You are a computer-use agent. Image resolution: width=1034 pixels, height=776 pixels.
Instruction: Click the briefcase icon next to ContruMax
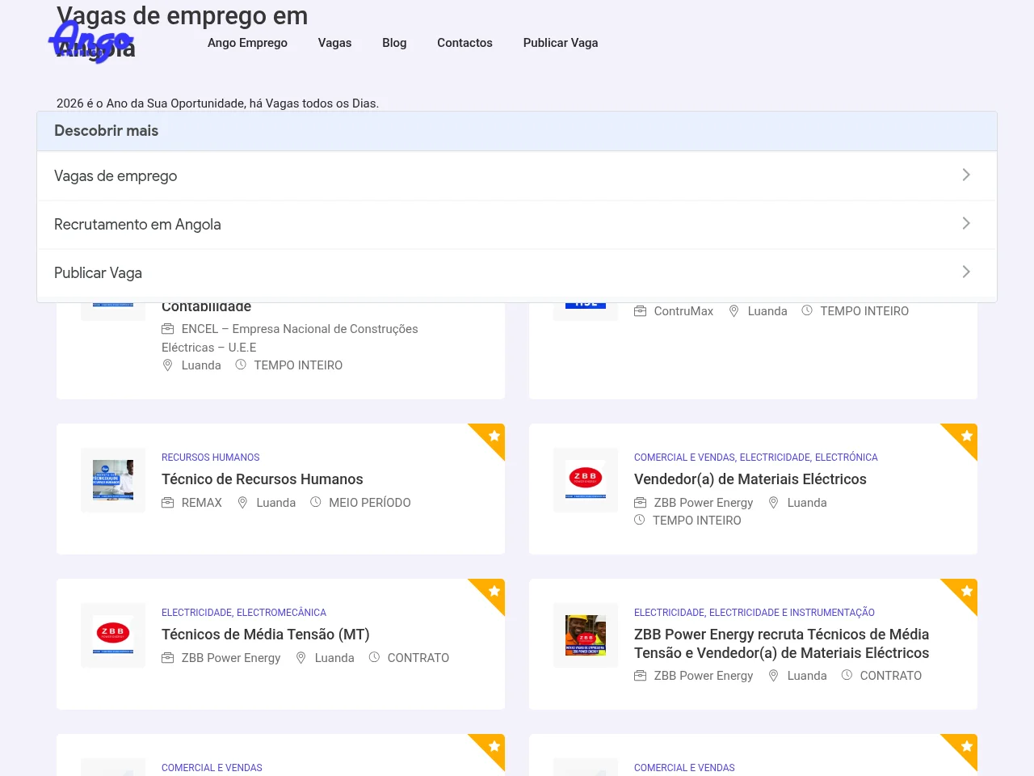641,311
